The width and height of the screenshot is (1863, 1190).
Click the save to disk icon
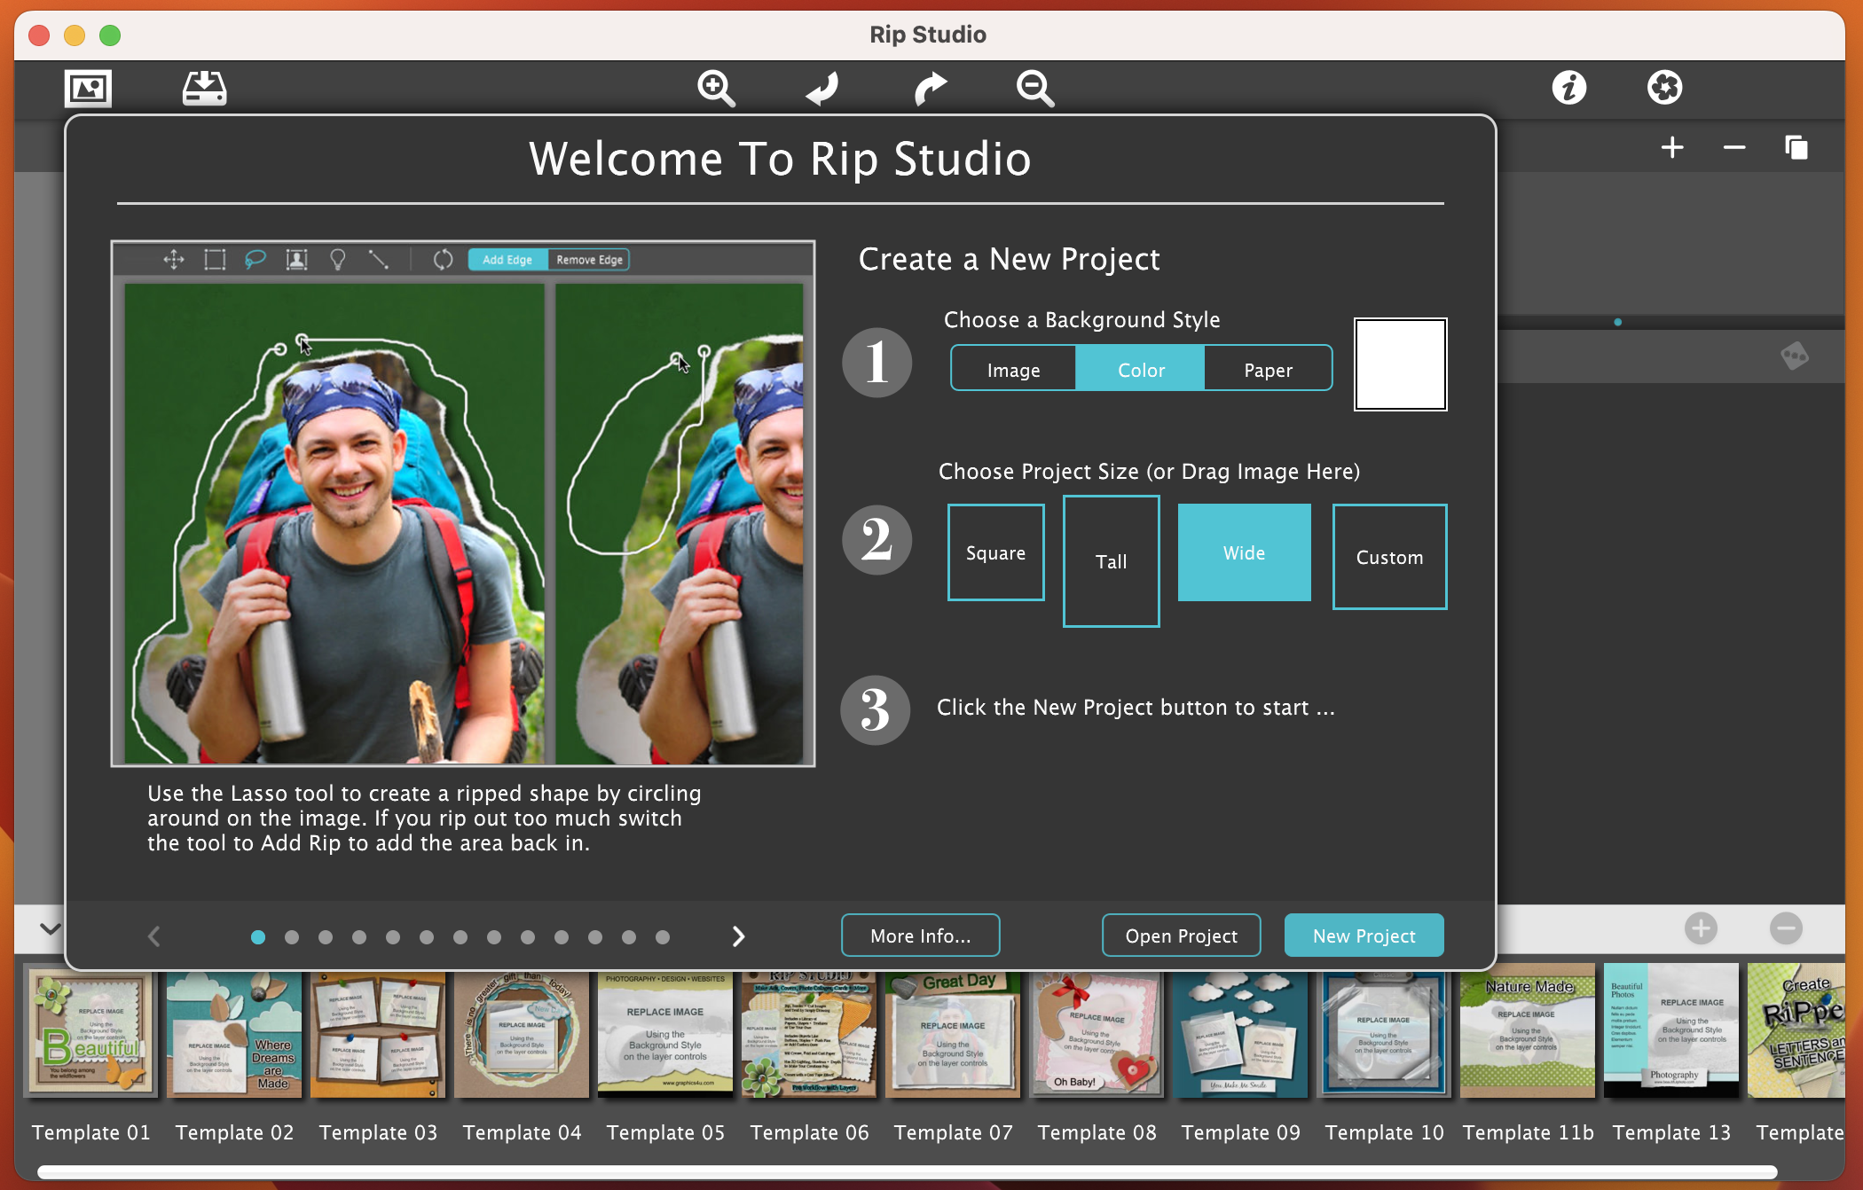click(204, 88)
